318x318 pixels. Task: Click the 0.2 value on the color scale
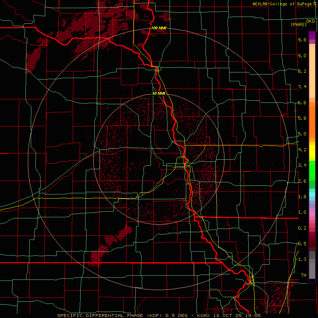point(302,228)
